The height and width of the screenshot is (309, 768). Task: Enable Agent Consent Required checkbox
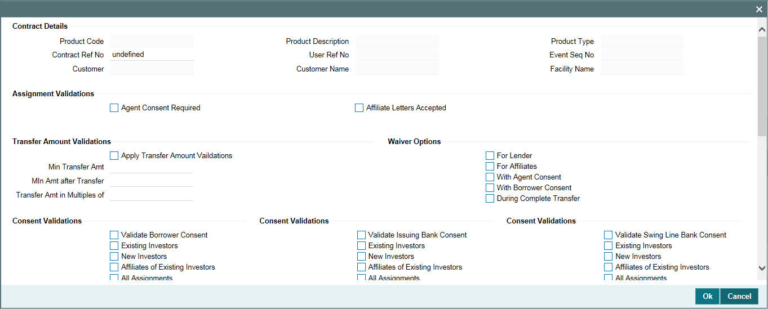(114, 108)
